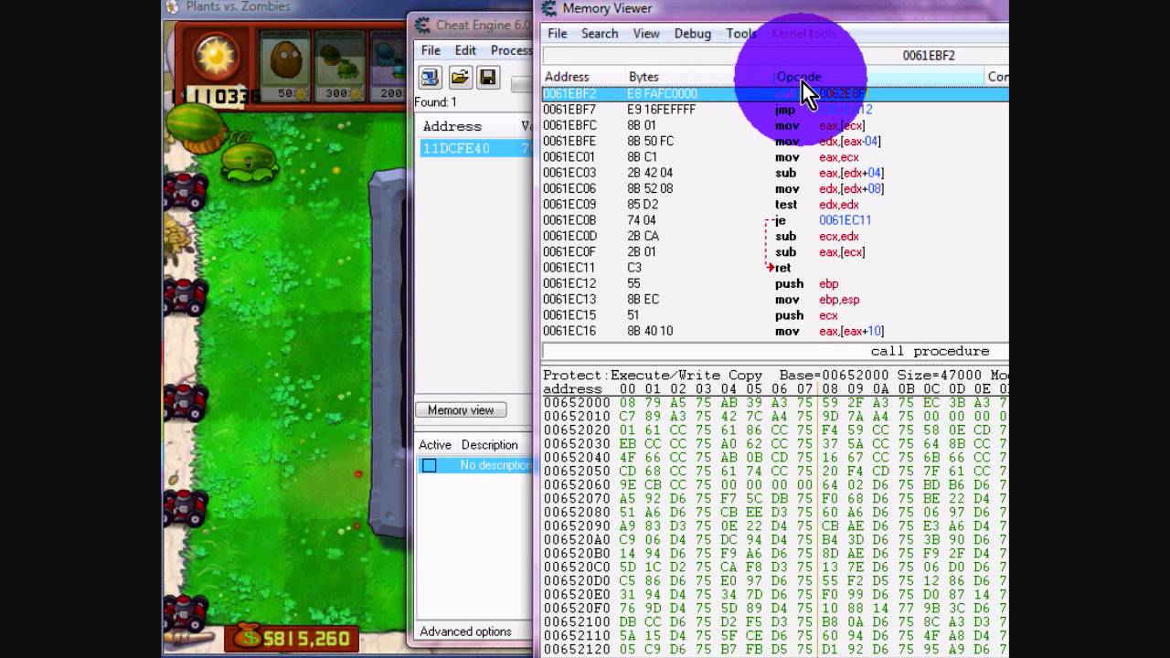The image size is (1170, 658).
Task: Select disassembly row 0061EC15 push ecx
Action: (x=775, y=315)
